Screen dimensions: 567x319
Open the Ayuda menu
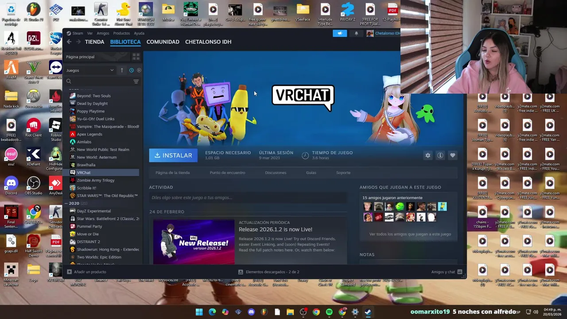tap(139, 33)
